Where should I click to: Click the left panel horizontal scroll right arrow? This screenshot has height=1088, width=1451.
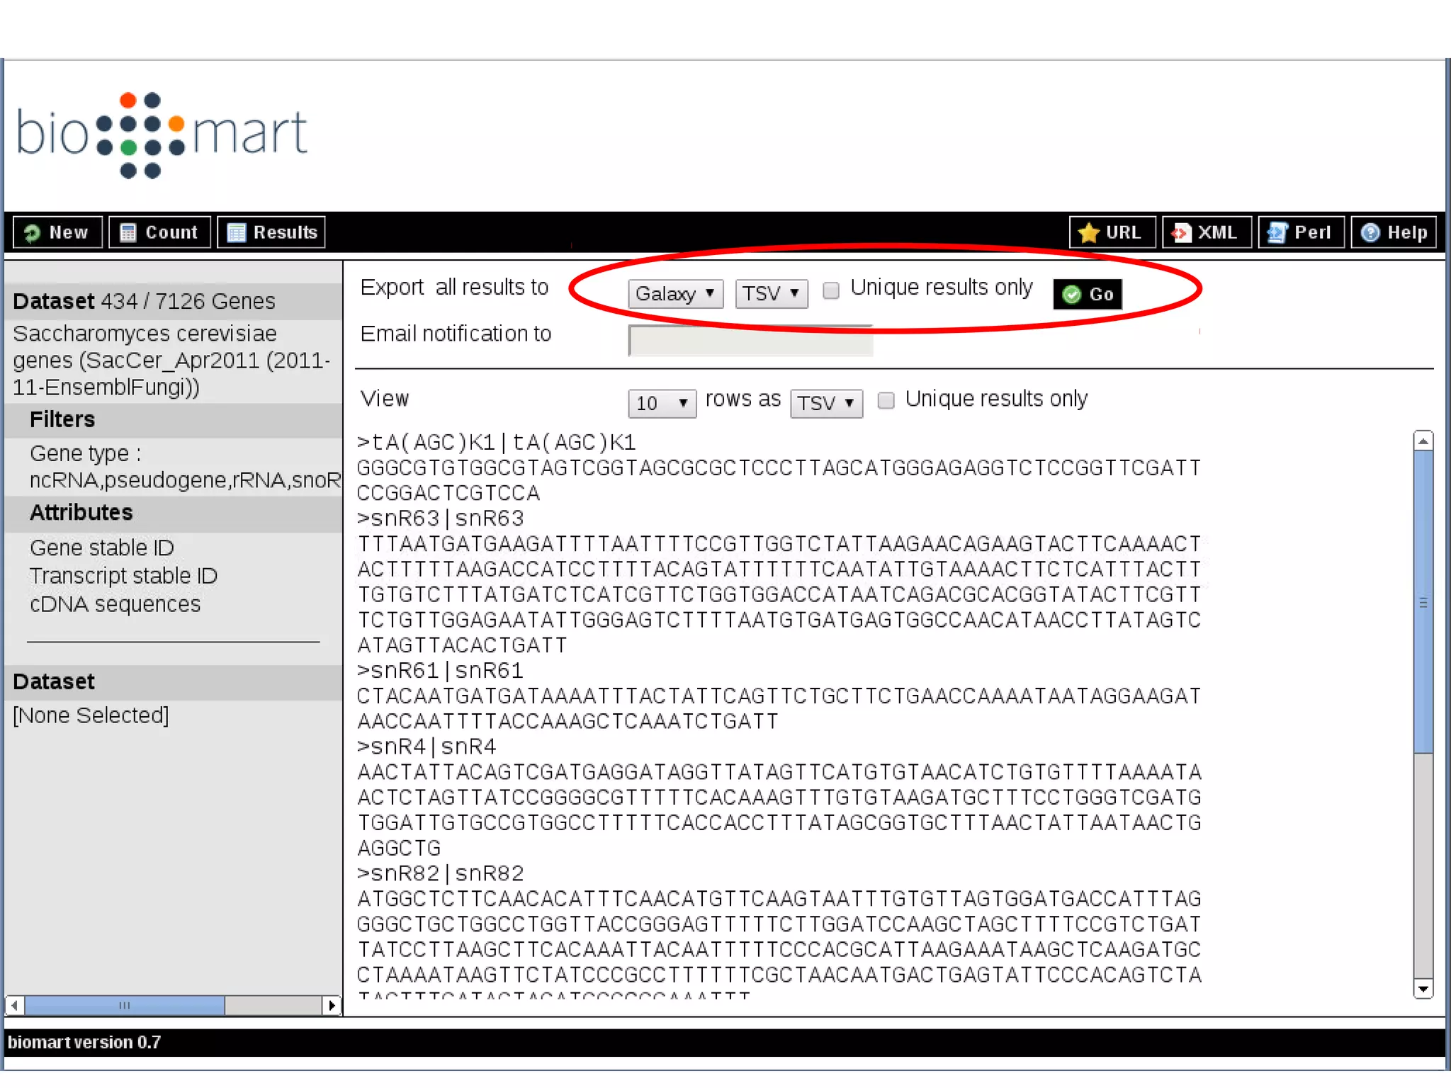coord(332,1005)
